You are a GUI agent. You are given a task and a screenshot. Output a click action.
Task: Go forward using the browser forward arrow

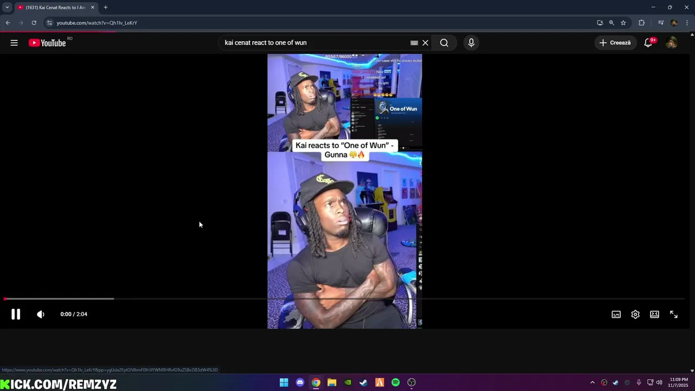click(x=21, y=23)
